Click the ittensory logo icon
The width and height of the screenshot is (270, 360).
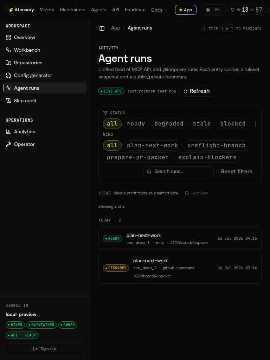tap(11, 10)
